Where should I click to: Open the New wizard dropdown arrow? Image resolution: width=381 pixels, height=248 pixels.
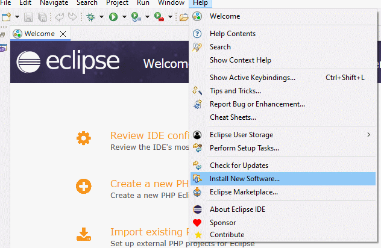pos(17,17)
